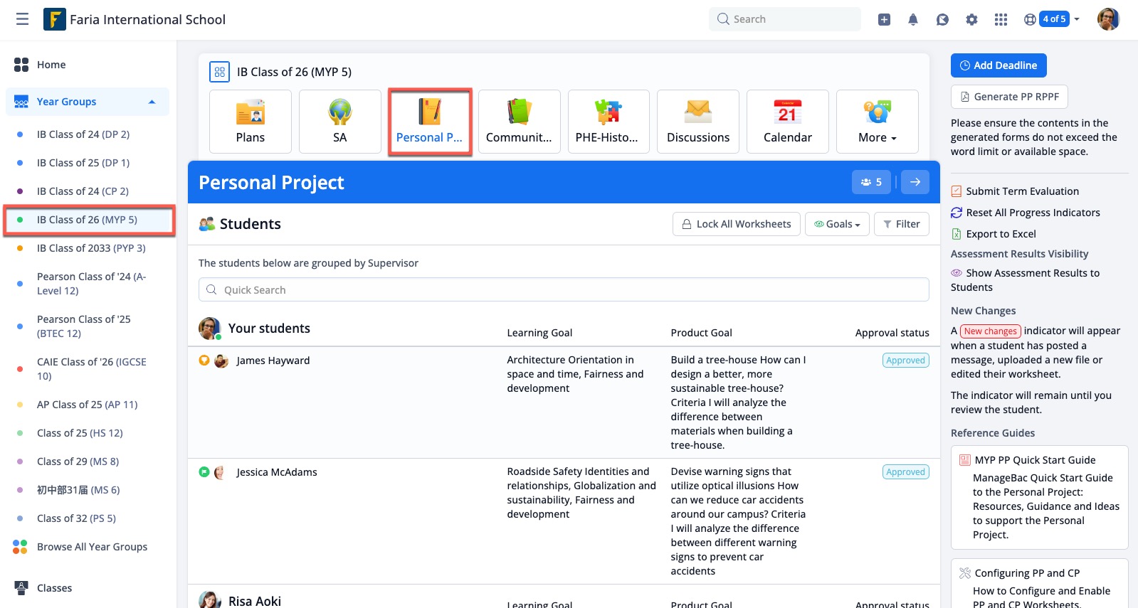Open IB Class of 25 (DP 1)
Image resolution: width=1138 pixels, height=608 pixels.
click(x=83, y=163)
